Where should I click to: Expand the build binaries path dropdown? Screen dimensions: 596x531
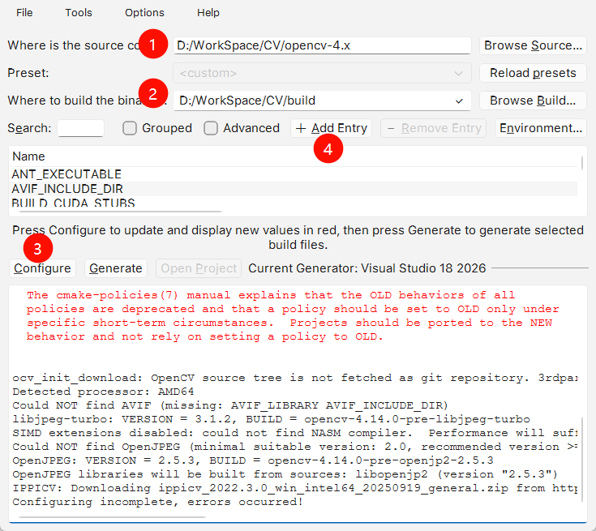pos(460,101)
